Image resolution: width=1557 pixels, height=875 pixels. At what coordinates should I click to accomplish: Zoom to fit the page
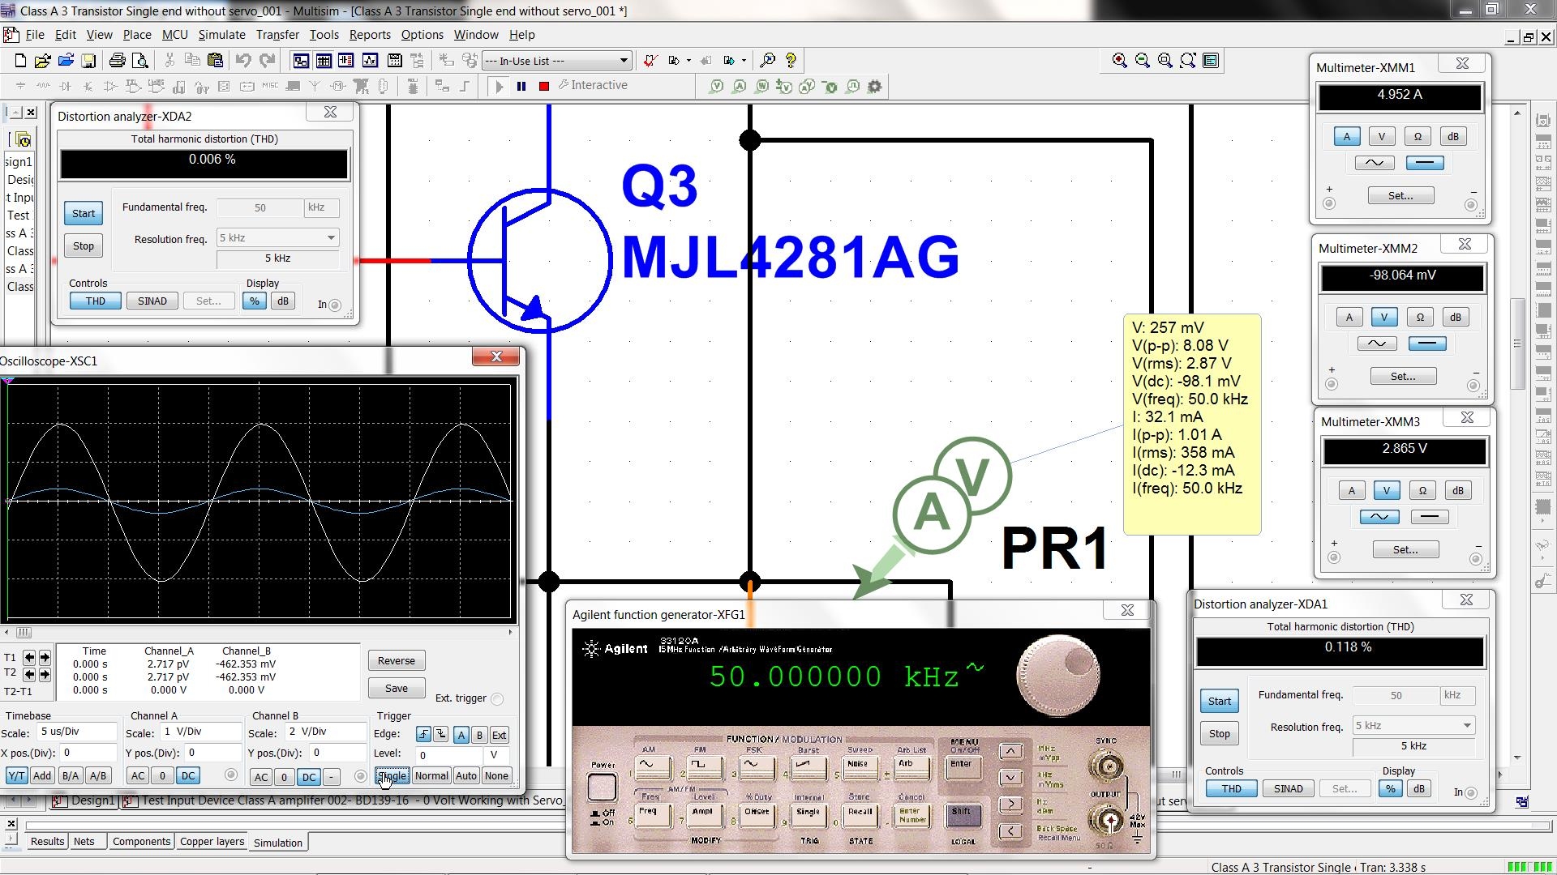pyautogui.click(x=1188, y=61)
